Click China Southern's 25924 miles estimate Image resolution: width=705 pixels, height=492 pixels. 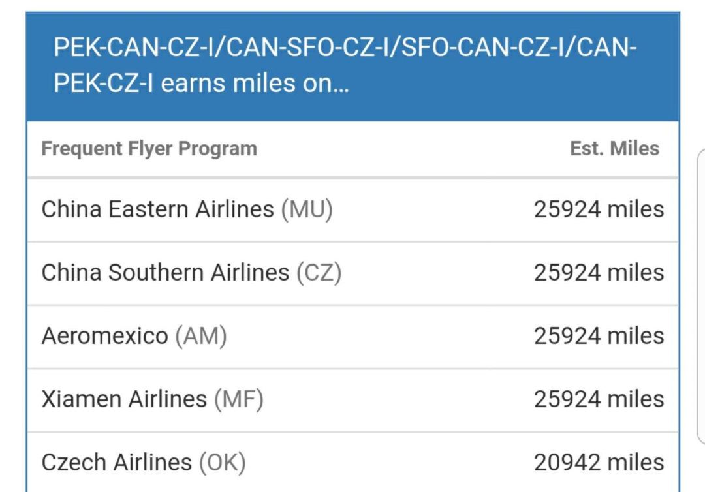click(x=599, y=273)
